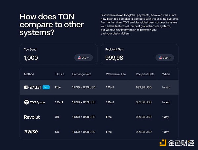Click the TON Space logo icon
The image size is (198, 150).
[x=26, y=102]
